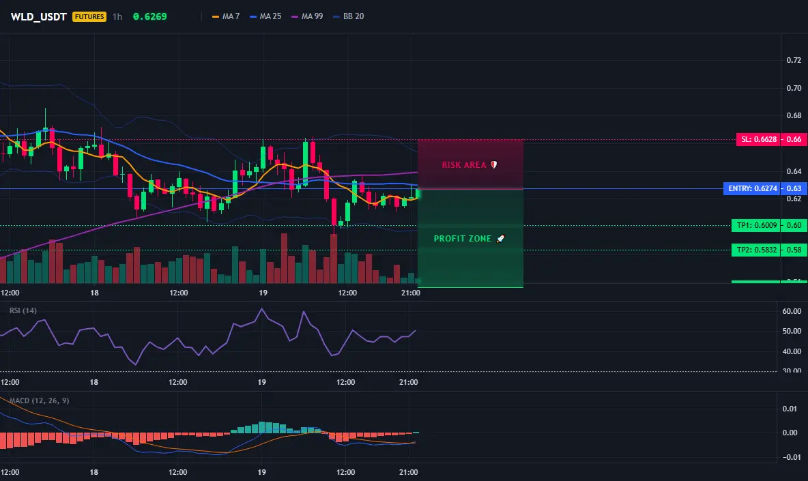Image resolution: width=808 pixels, height=481 pixels.
Task: Click the green 0.58 axis tag
Action: tap(794, 250)
